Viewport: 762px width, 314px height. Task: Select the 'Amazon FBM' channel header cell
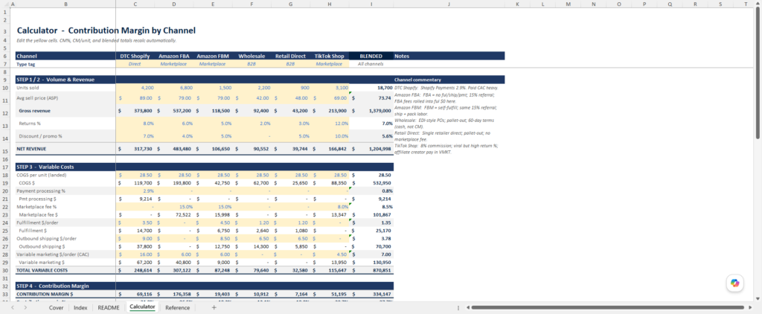tap(213, 56)
